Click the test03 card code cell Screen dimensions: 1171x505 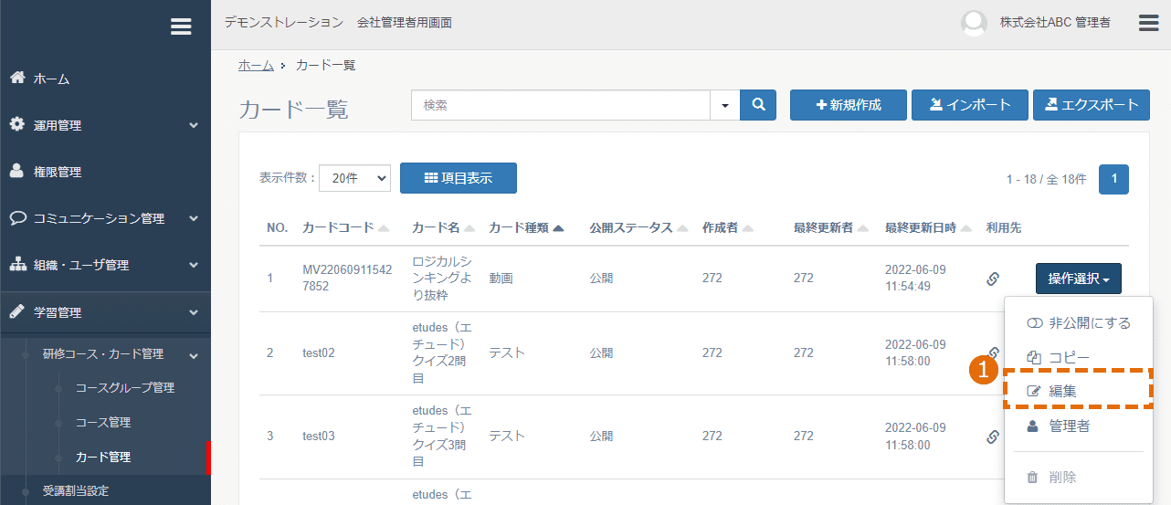[x=319, y=437]
